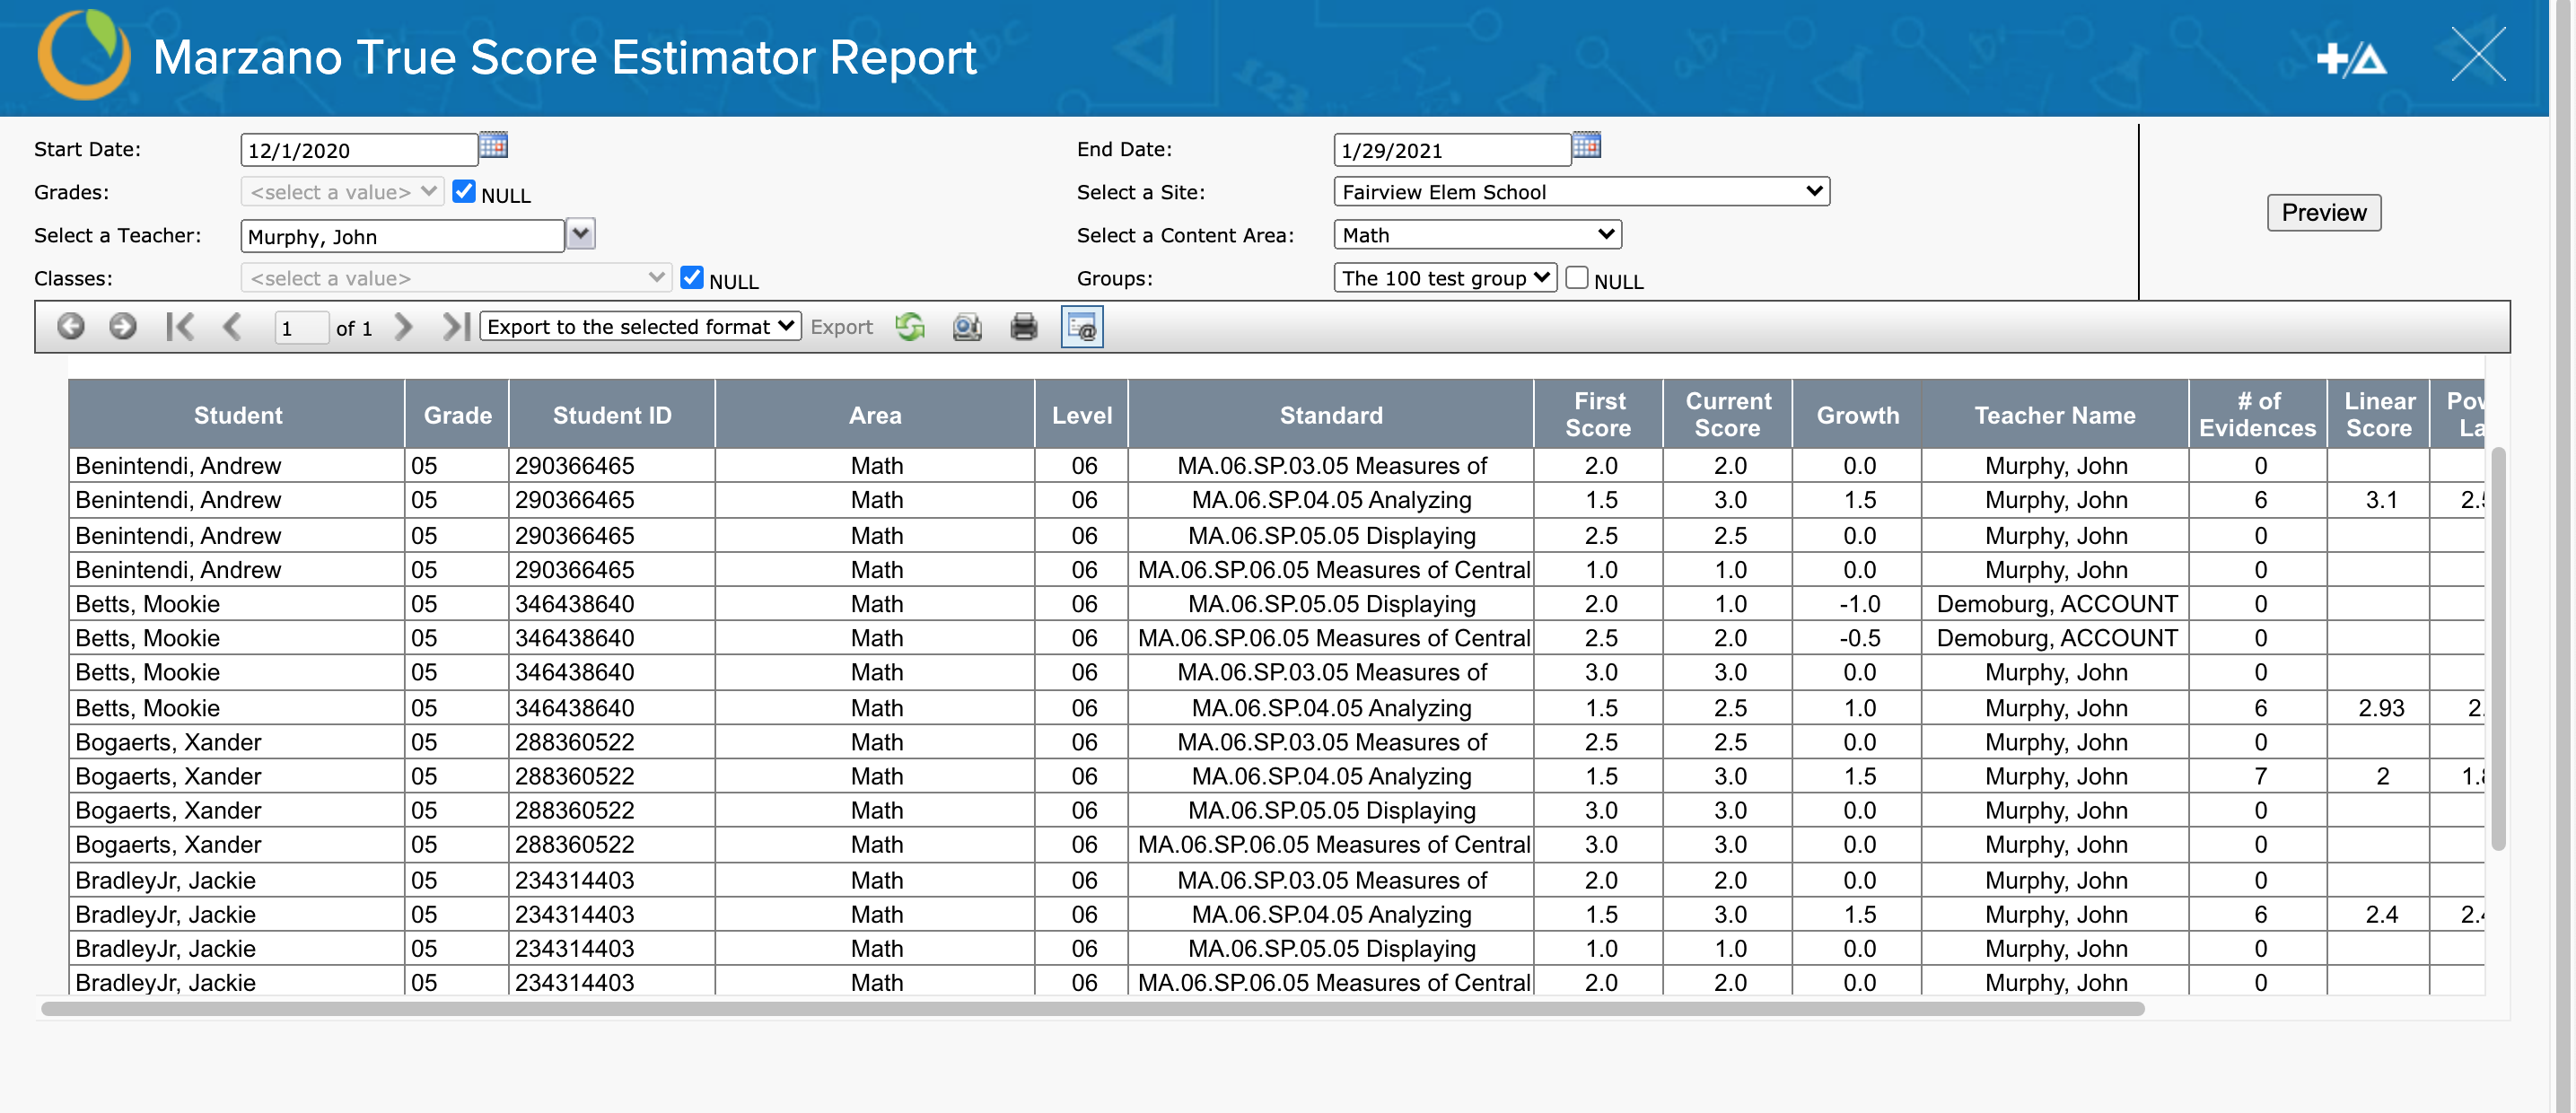
Task: Click the print preview icon
Action: [x=966, y=327]
